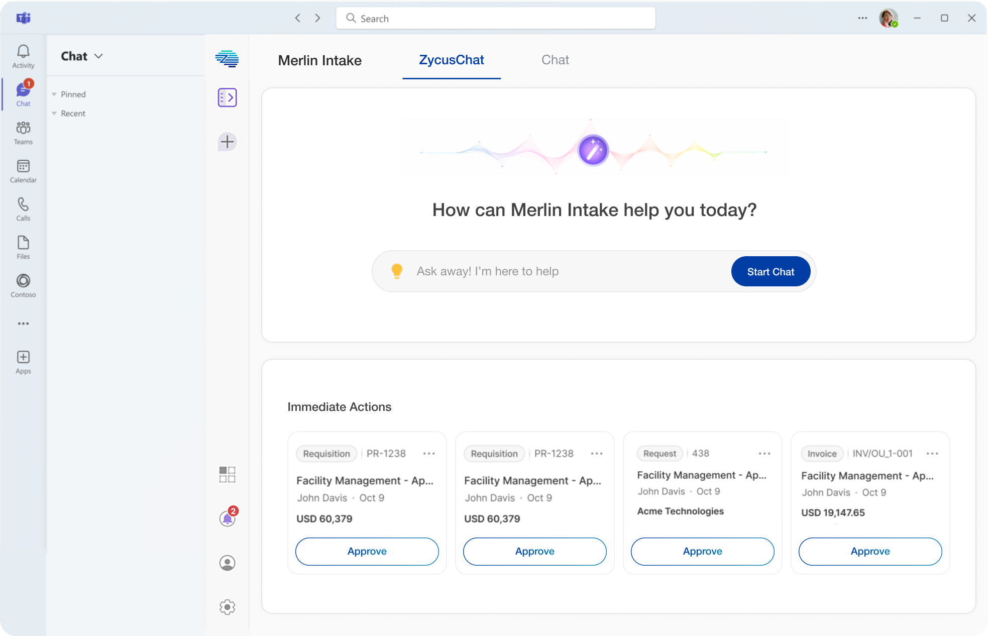Open the Activity bell icon
Image resolution: width=988 pixels, height=636 pixels.
click(23, 56)
